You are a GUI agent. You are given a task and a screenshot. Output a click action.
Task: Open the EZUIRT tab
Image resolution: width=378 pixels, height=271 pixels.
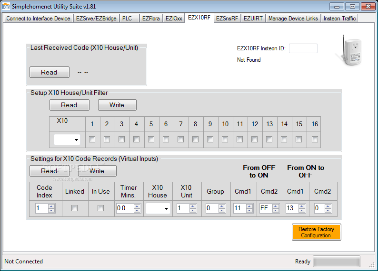253,19
